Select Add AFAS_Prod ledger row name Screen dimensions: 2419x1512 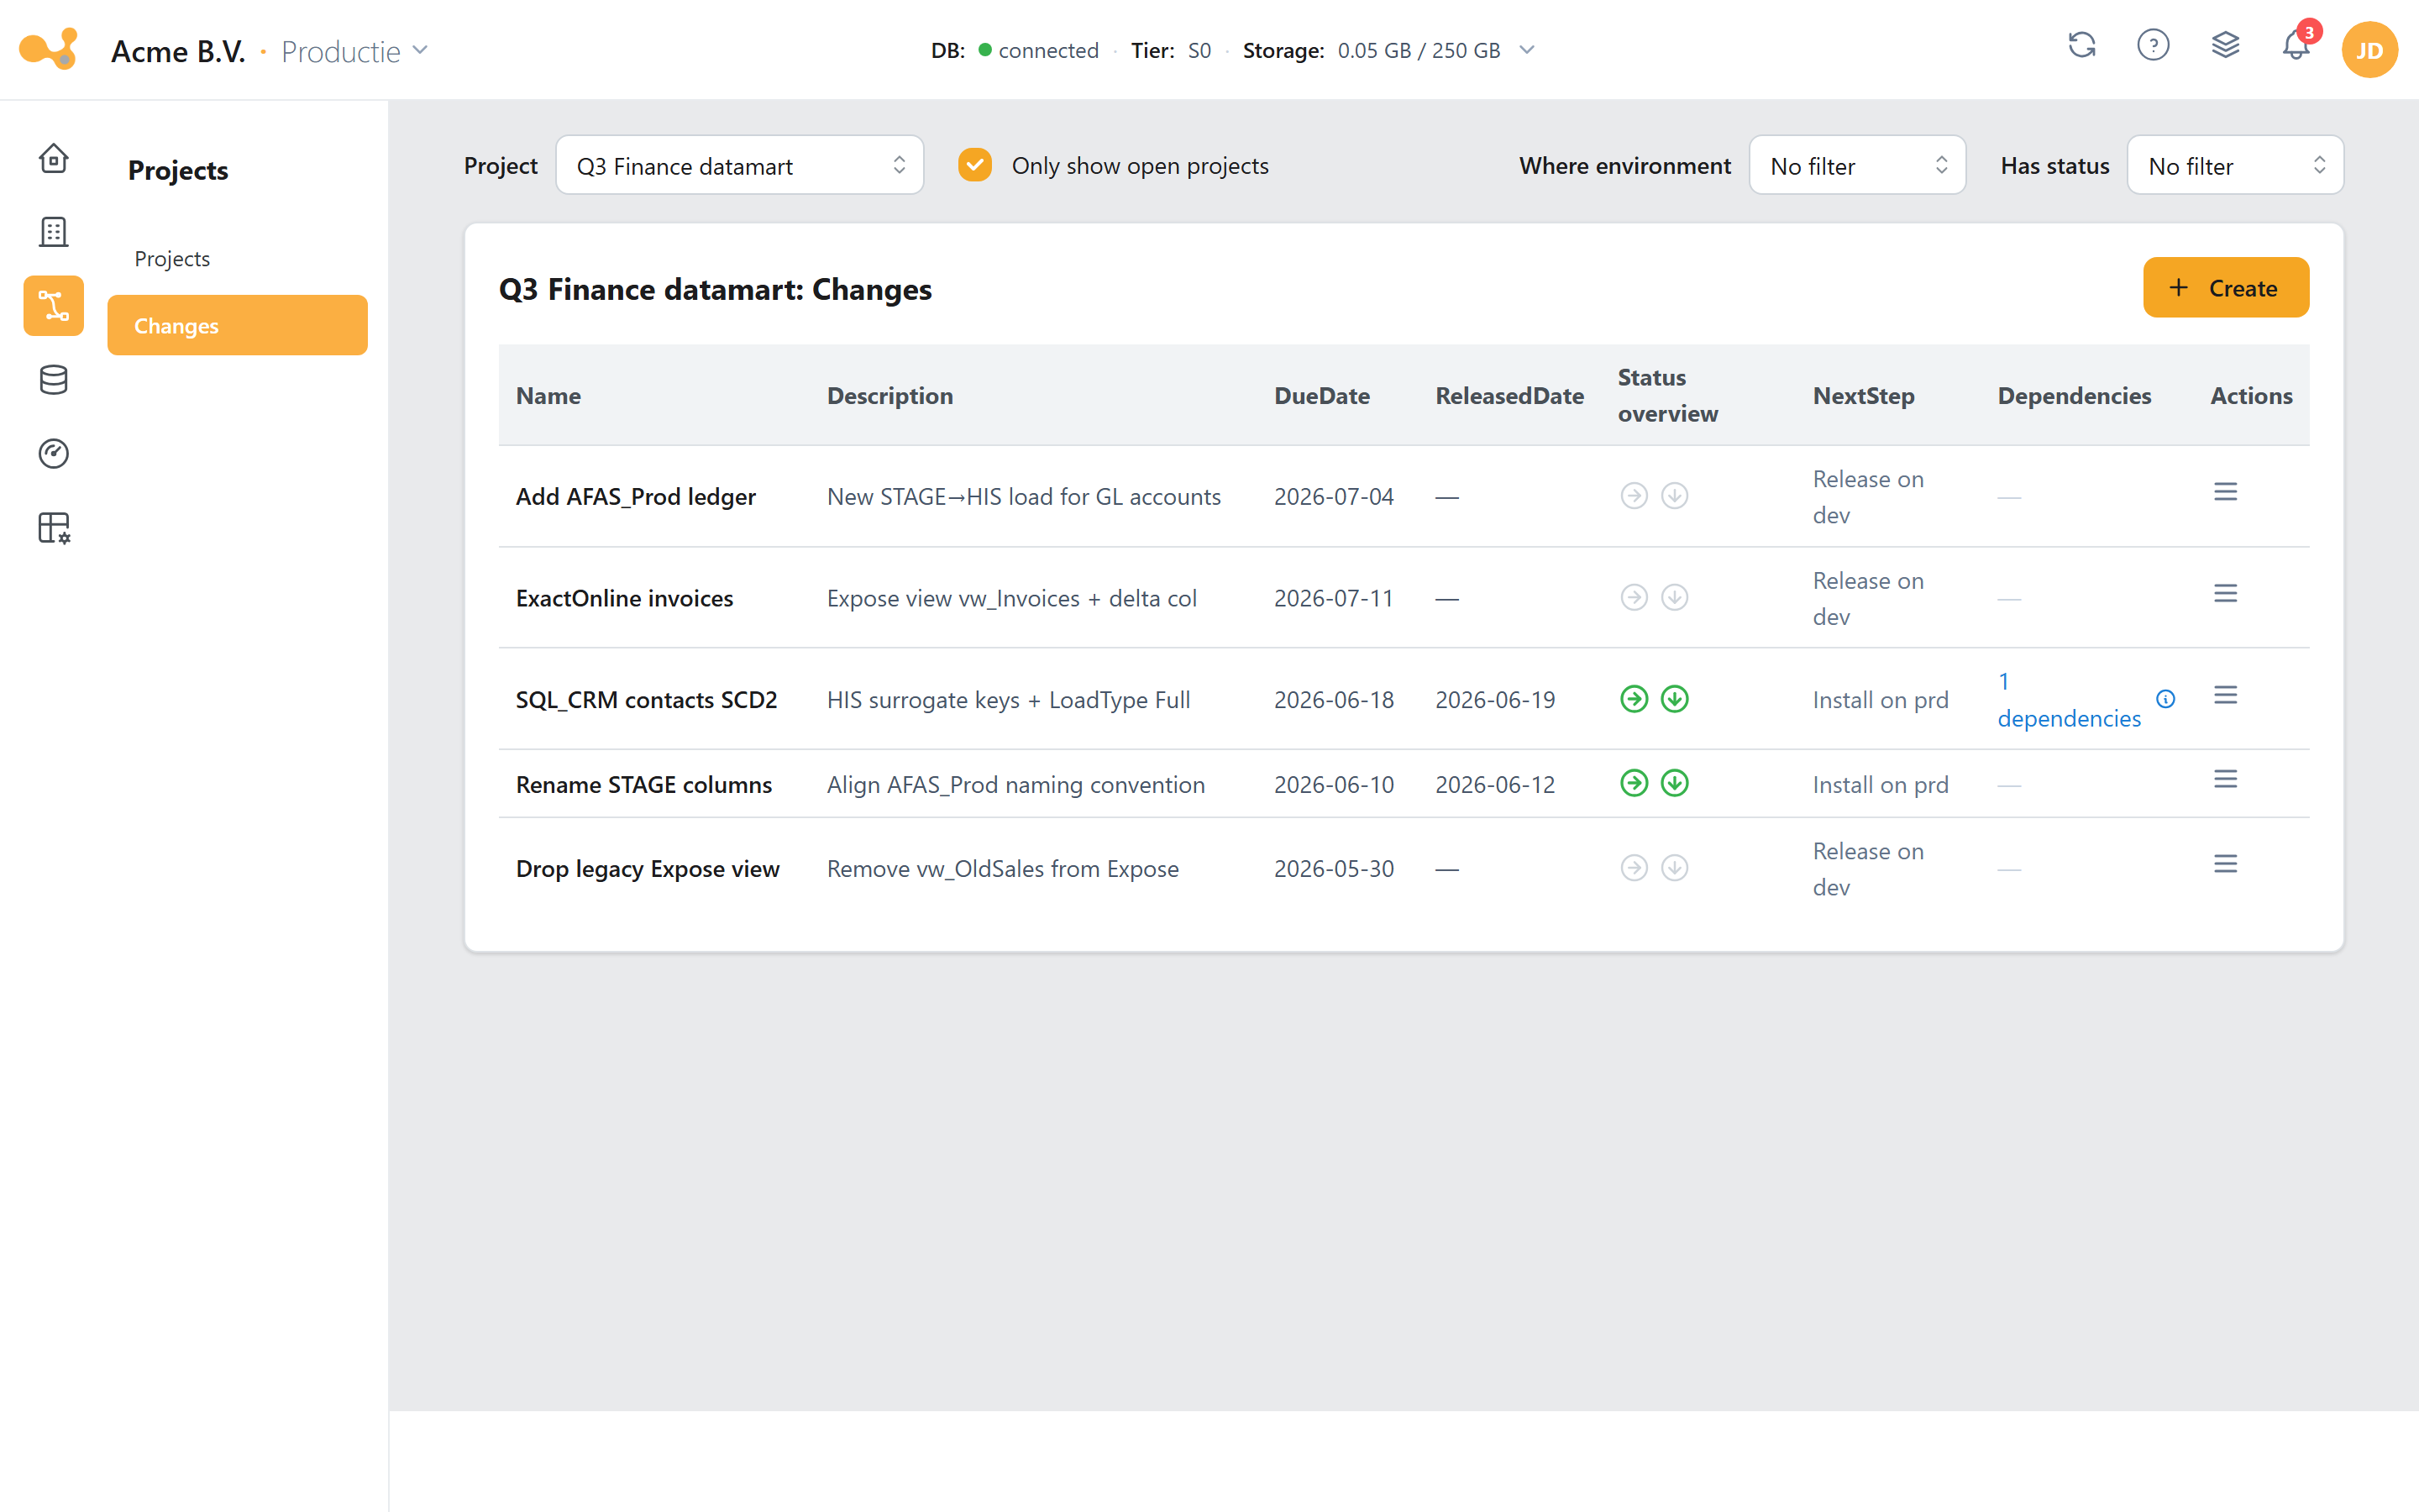[635, 497]
